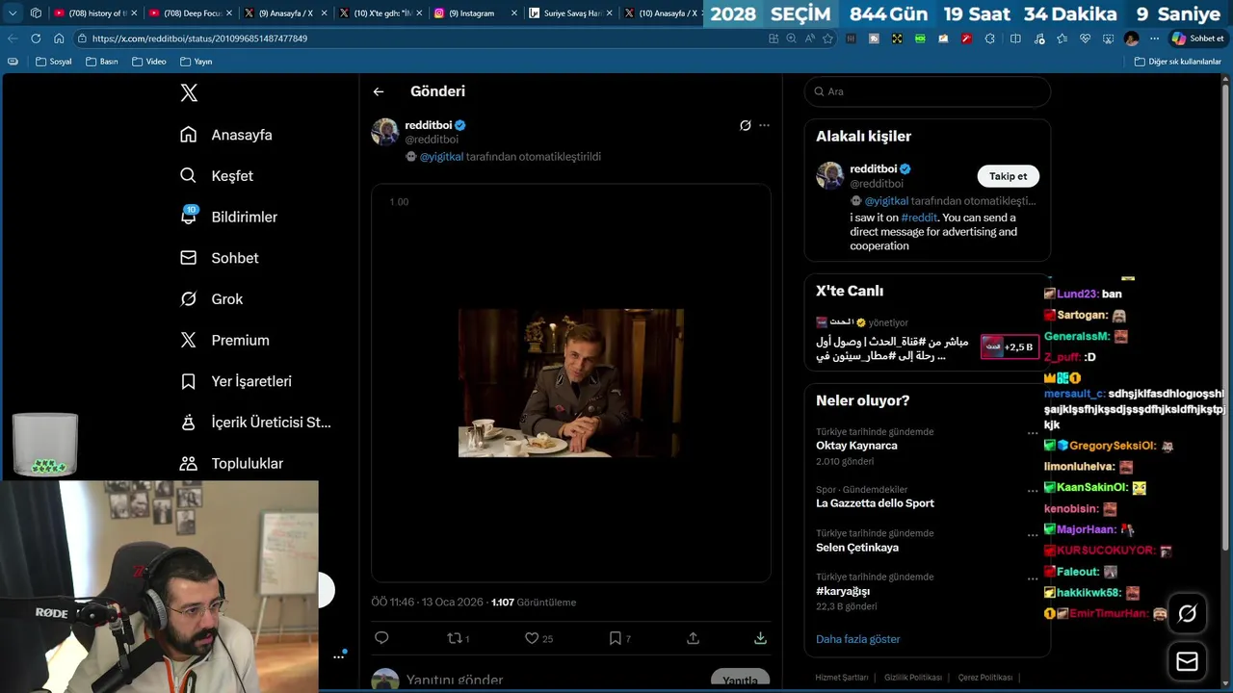Click the #reddit hashtag in the bio
The height and width of the screenshot is (693, 1233).
919,218
